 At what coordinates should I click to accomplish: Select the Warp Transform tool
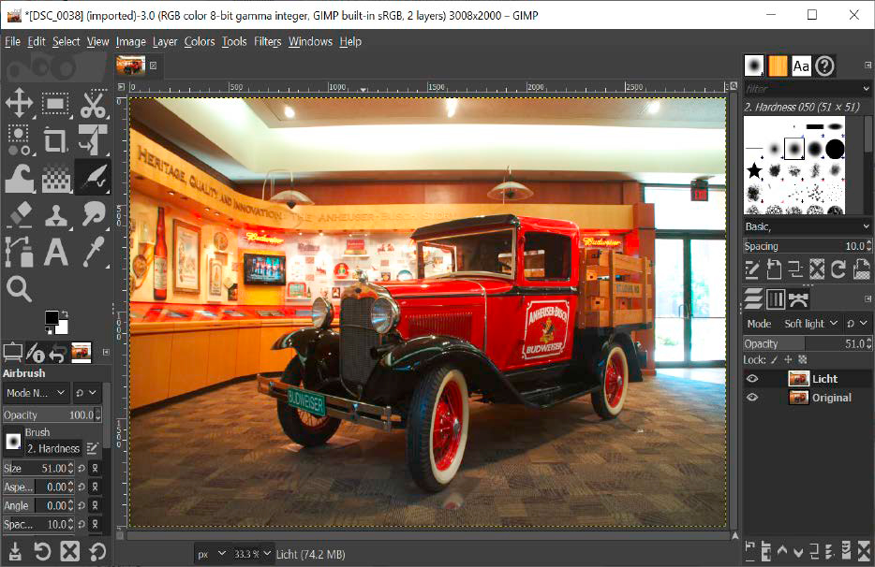coord(19,178)
